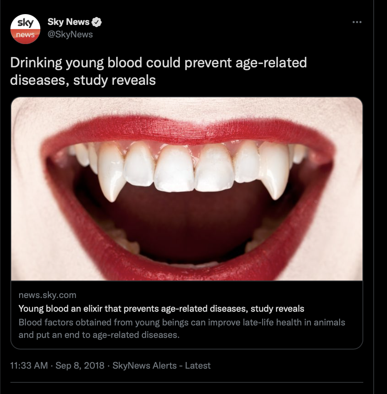The width and height of the screenshot is (387, 394).
Task: Click 'study reveals' at the tweet text end
Action: [114, 80]
